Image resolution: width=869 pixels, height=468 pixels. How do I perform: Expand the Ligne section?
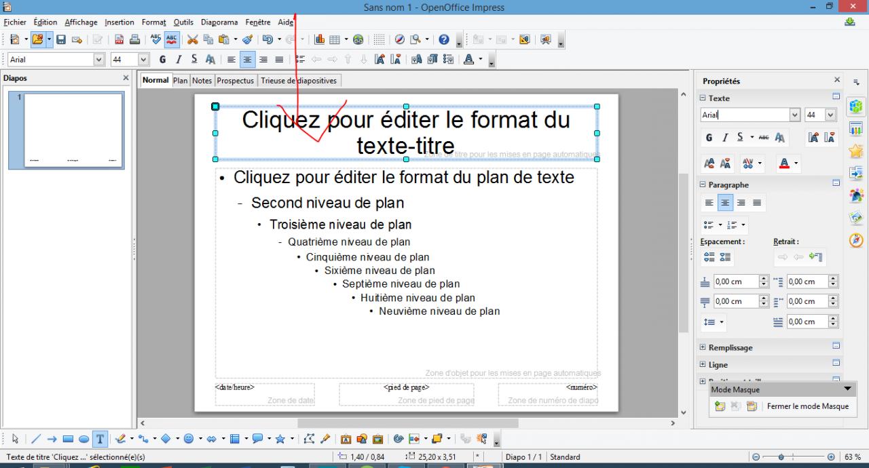(703, 364)
